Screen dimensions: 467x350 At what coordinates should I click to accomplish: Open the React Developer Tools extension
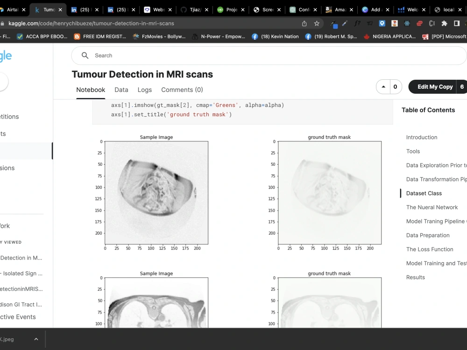pyautogui.click(x=407, y=23)
